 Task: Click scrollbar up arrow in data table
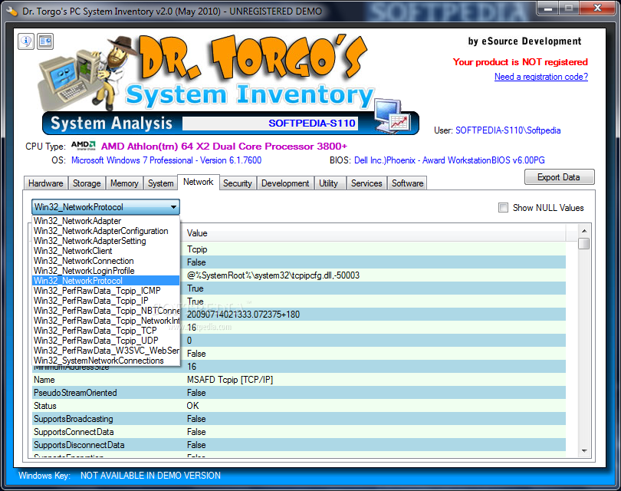click(583, 231)
